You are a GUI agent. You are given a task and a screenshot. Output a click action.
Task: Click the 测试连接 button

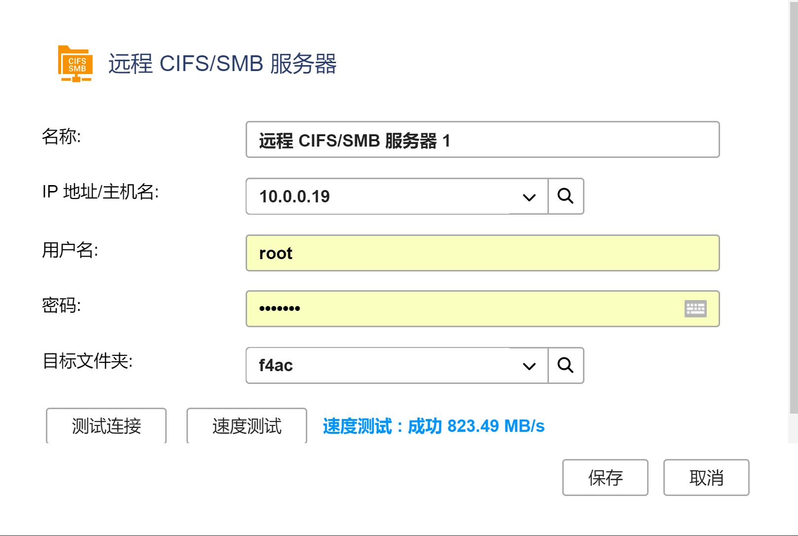(x=106, y=425)
